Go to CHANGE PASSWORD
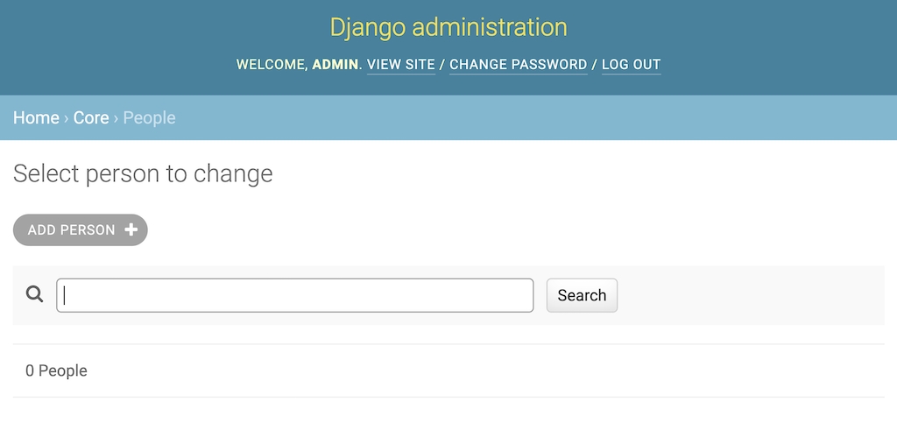 (x=518, y=65)
